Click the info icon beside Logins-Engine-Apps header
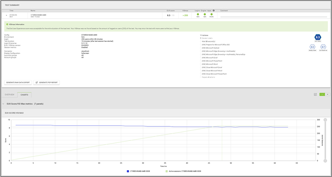The image size is (332, 177). (214, 11)
